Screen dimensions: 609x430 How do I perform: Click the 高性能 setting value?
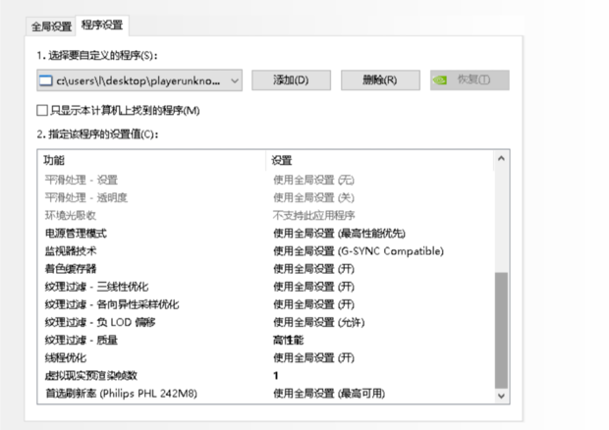click(288, 341)
